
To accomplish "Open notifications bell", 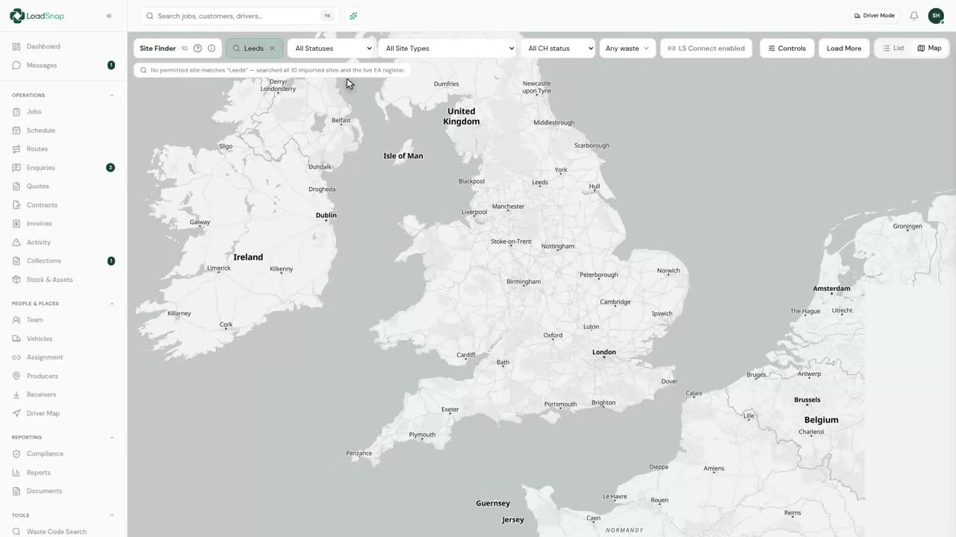I will [913, 16].
